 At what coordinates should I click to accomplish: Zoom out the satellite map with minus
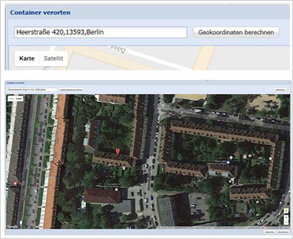click(x=286, y=223)
